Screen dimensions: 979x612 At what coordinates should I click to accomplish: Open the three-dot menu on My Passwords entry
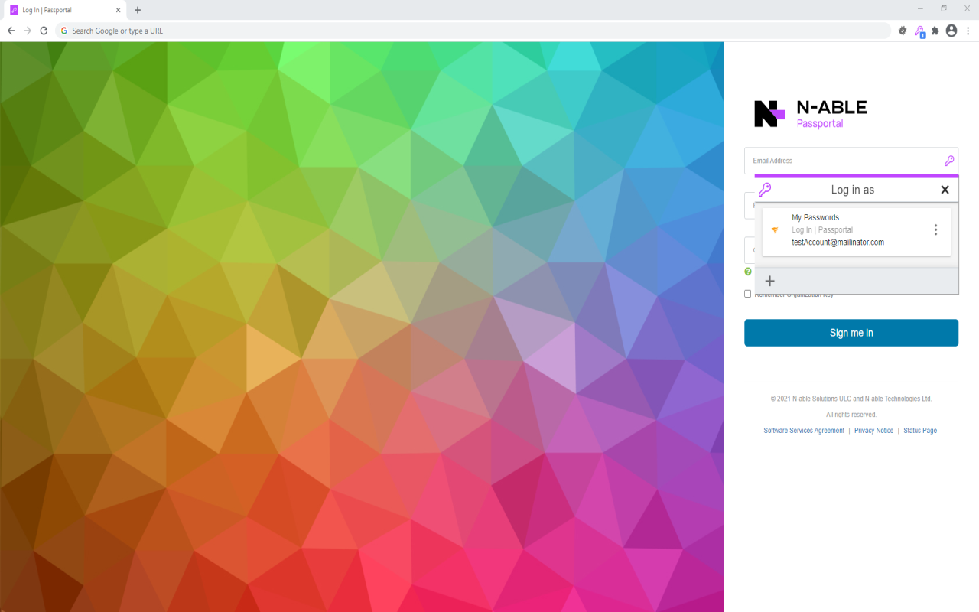click(935, 229)
